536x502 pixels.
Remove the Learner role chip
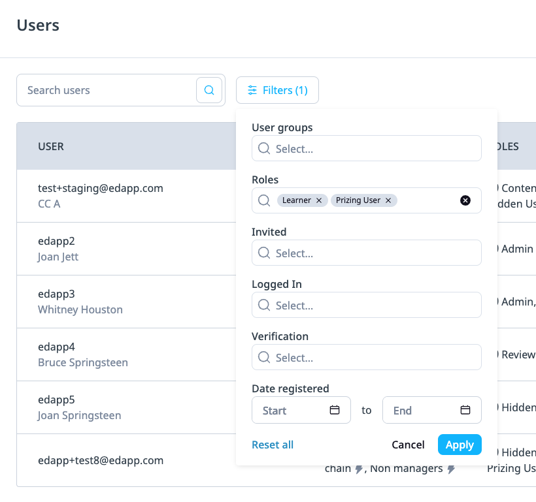318,200
